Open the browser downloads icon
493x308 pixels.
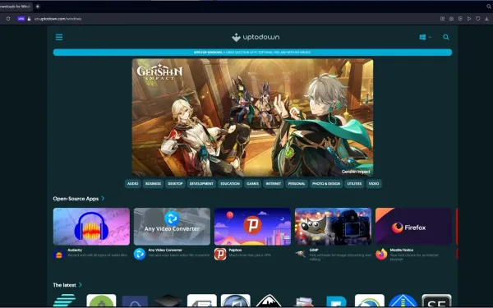tap(486, 19)
